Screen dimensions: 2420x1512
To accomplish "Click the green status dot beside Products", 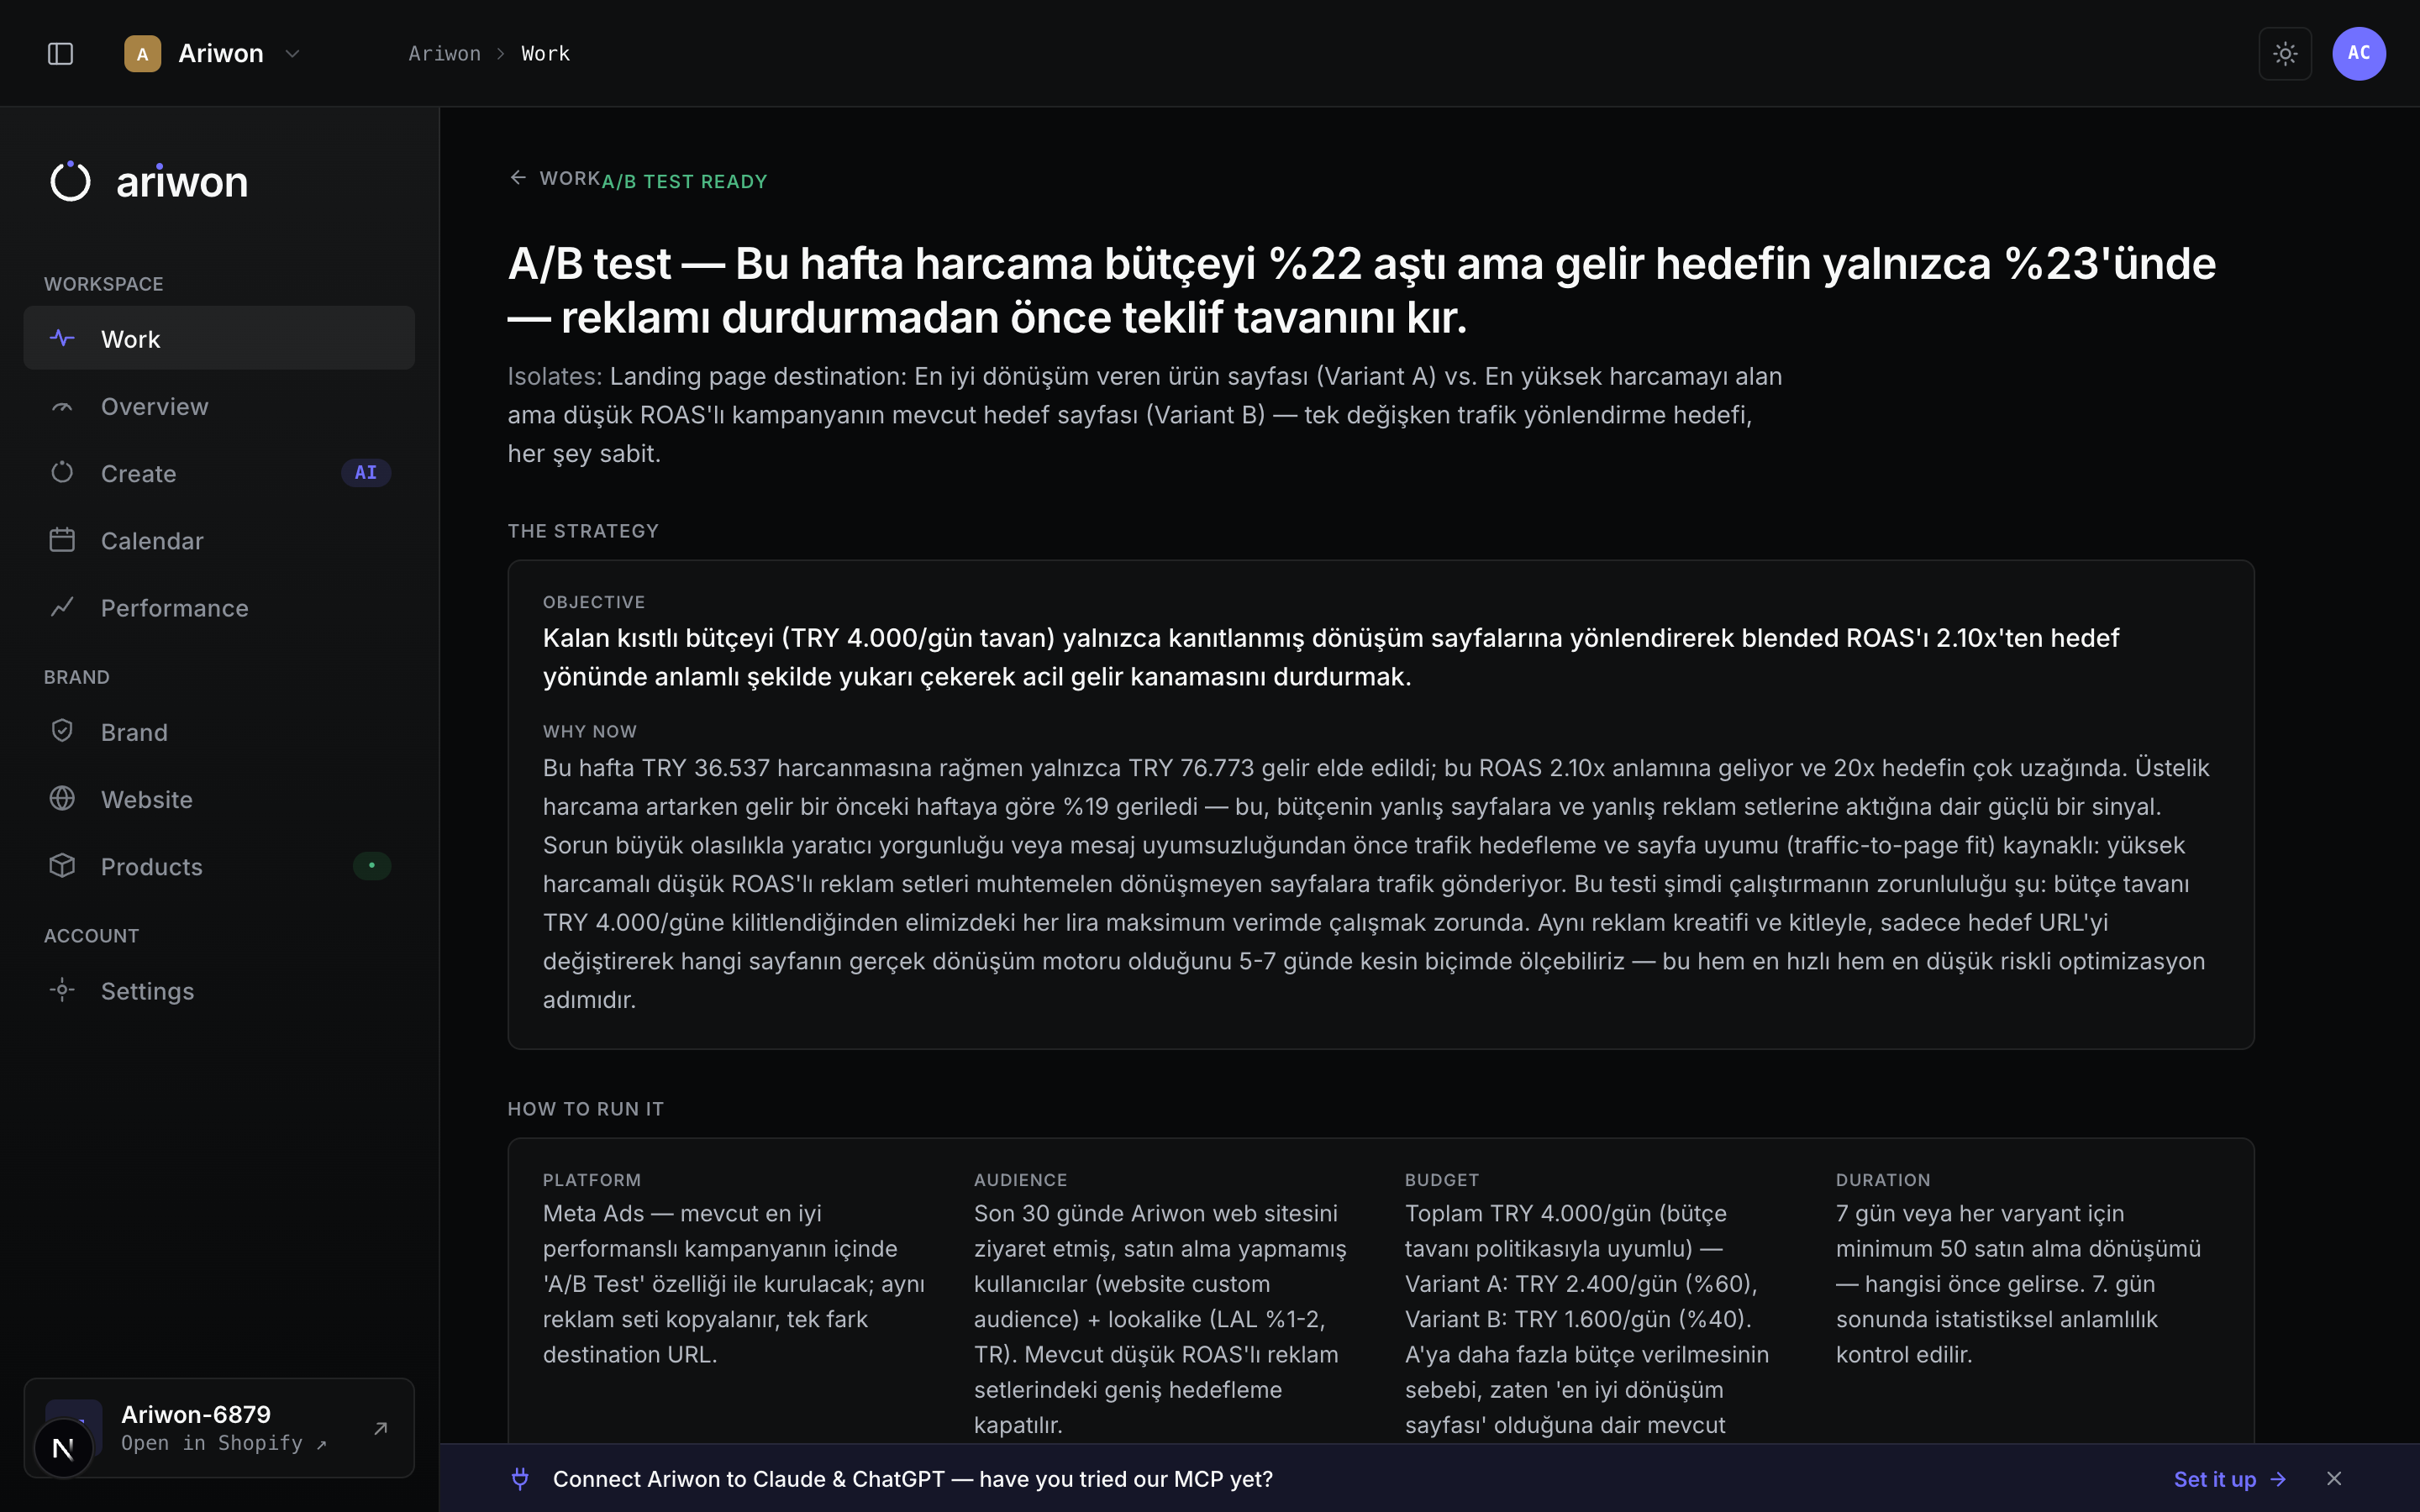I will pyautogui.click(x=372, y=865).
